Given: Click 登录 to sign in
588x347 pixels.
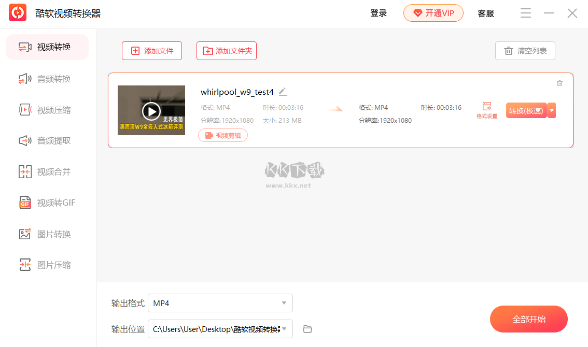Looking at the screenshot, I should 379,13.
